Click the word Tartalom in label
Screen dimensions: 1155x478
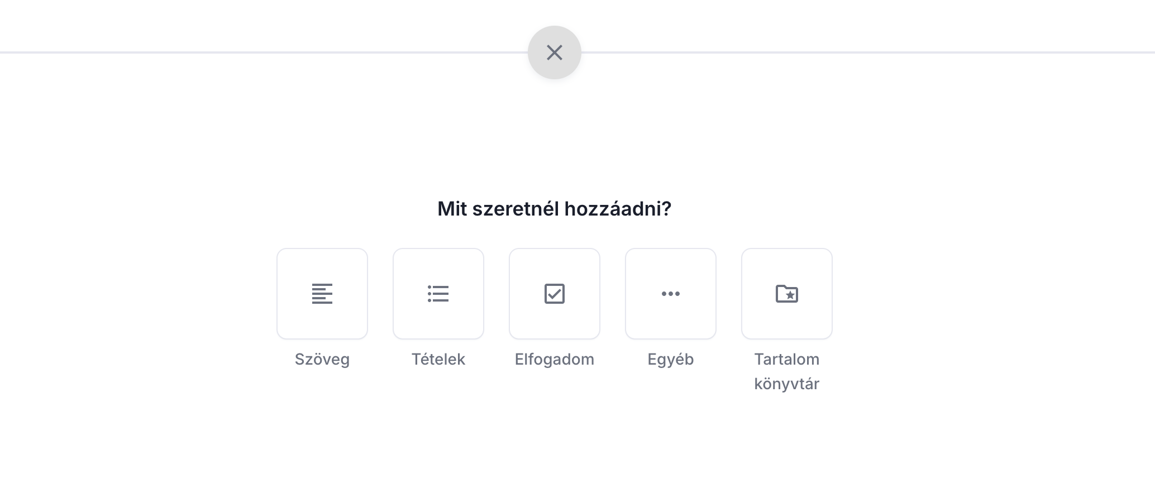pos(787,359)
